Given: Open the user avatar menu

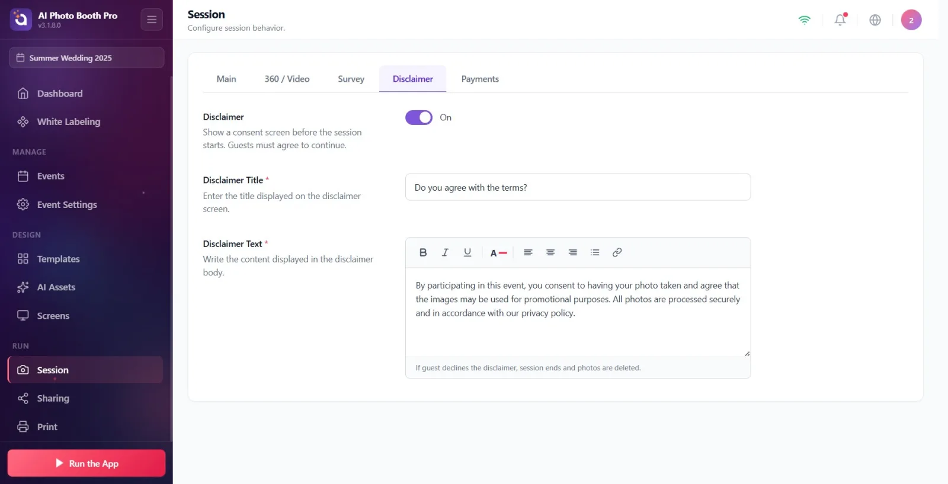Looking at the screenshot, I should click(911, 20).
